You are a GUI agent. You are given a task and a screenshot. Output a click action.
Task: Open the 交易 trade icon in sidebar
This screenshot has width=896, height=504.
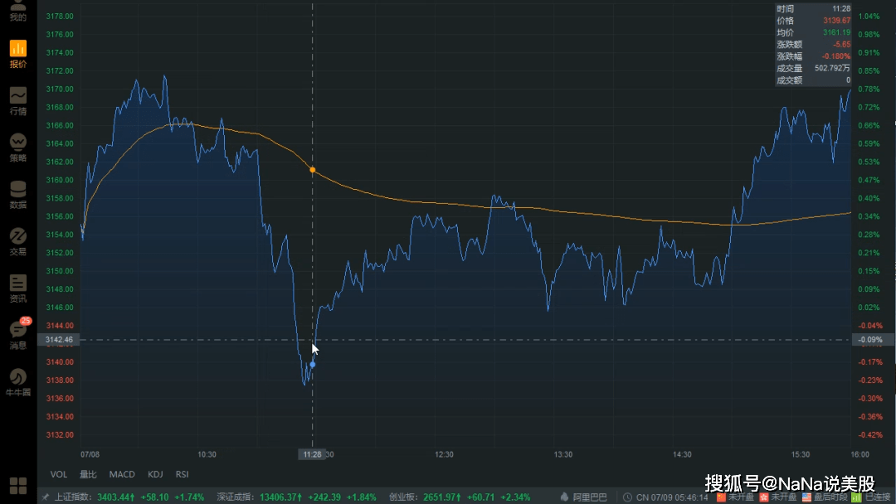pos(17,240)
